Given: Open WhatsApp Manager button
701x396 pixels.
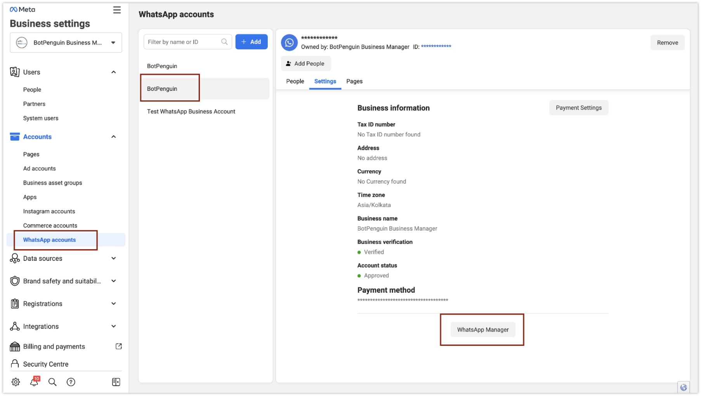Looking at the screenshot, I should point(482,330).
